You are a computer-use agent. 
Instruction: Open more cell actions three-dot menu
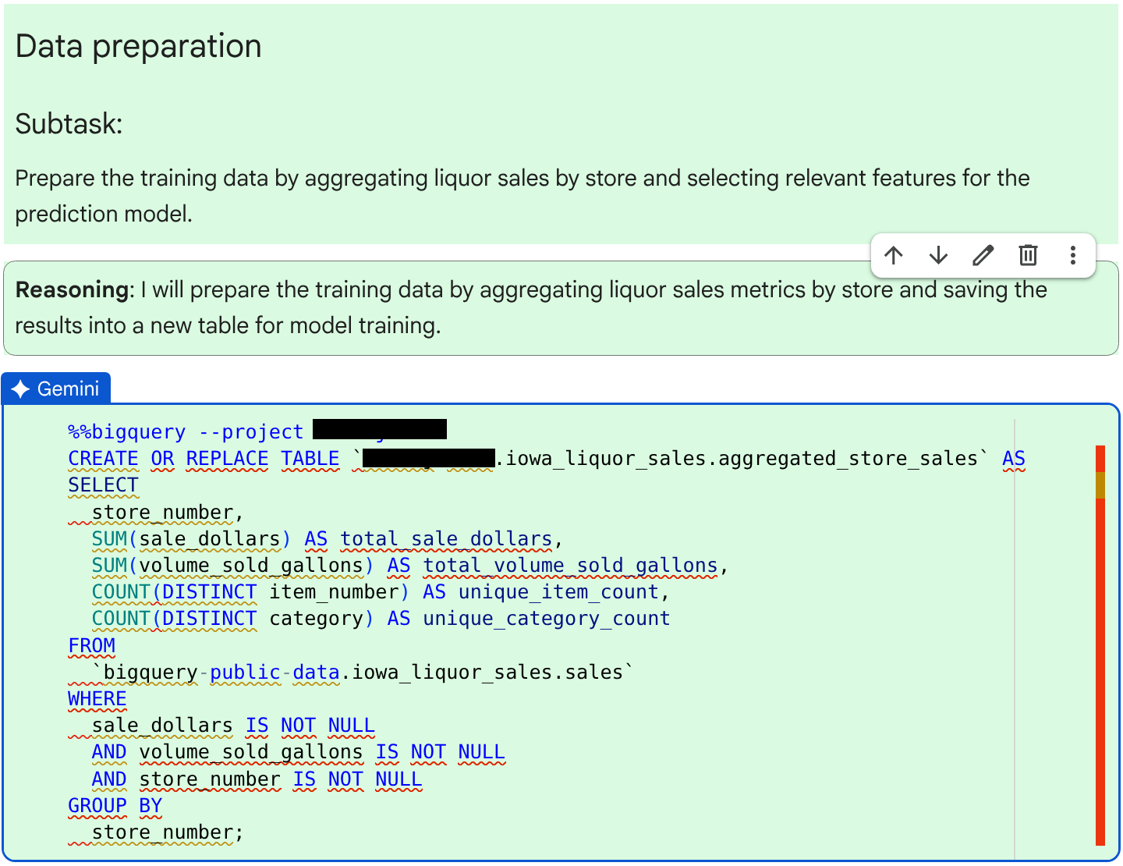(x=1073, y=255)
